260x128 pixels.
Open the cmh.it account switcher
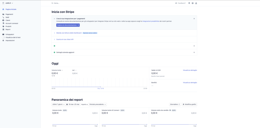(x=8, y=3)
